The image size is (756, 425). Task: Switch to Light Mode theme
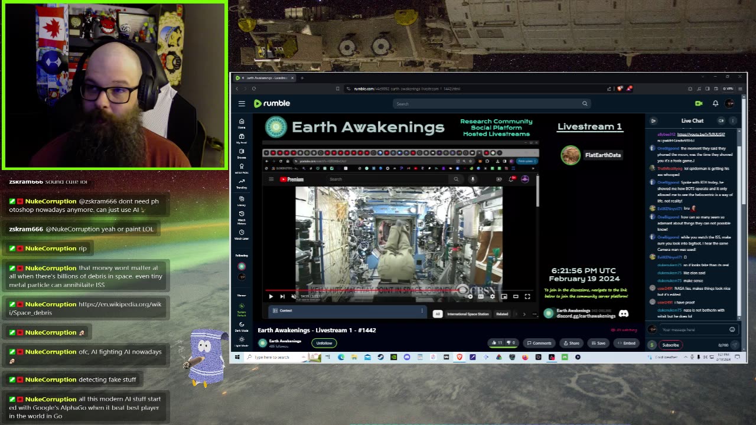(x=242, y=342)
